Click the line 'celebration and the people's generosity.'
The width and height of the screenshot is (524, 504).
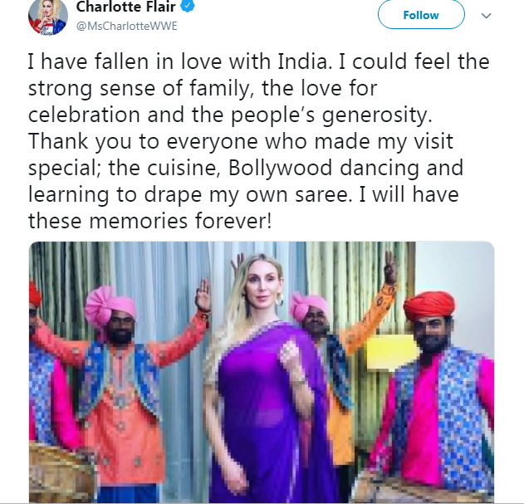click(x=230, y=115)
